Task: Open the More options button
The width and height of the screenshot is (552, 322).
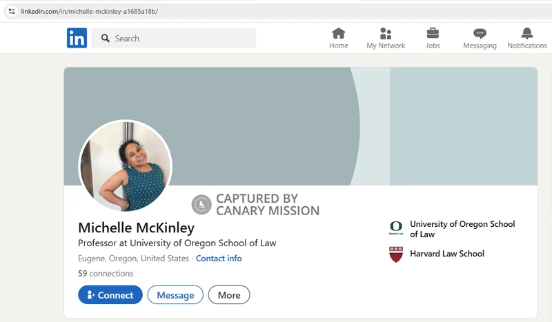Action: pyautogui.click(x=229, y=295)
